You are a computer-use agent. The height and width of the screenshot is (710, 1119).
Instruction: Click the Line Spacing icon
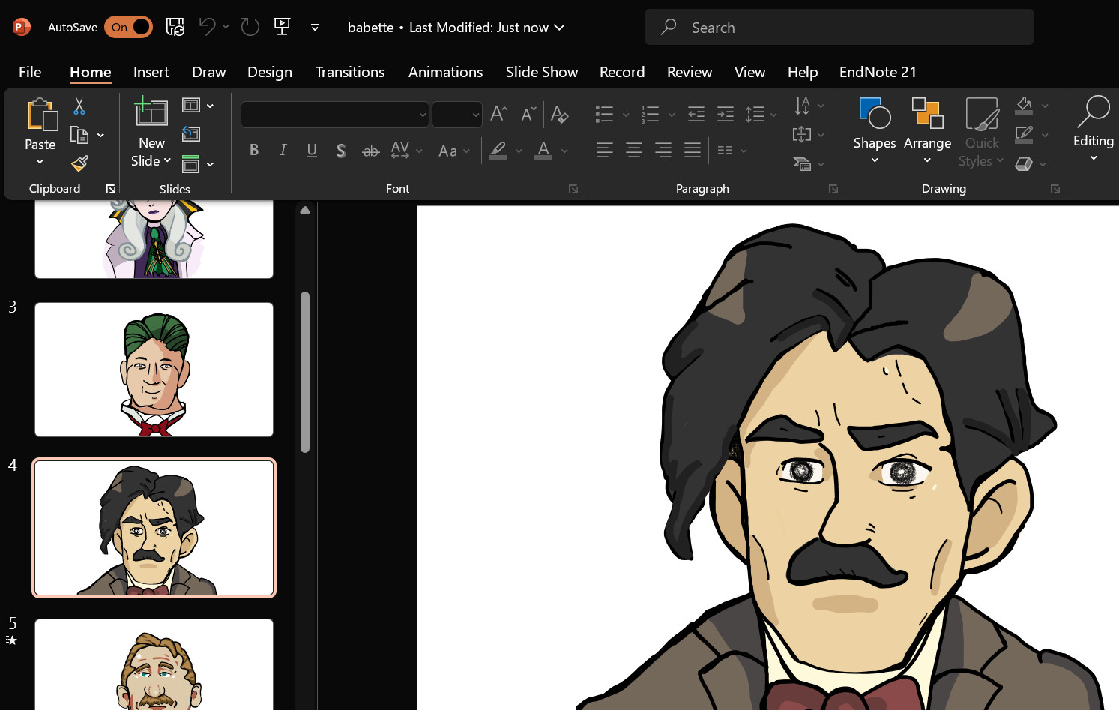[755, 114]
